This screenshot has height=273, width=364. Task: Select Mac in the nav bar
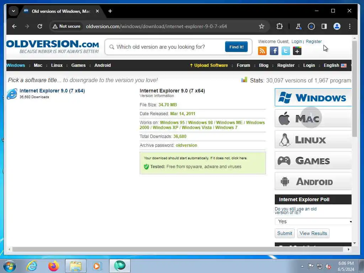38,65
